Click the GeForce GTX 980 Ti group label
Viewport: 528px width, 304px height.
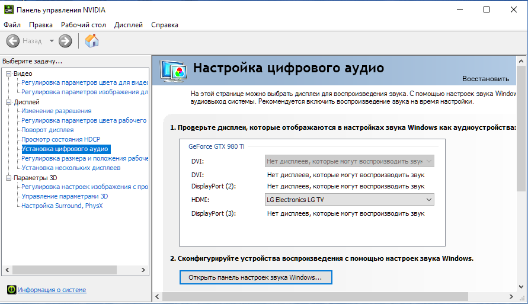click(x=216, y=146)
